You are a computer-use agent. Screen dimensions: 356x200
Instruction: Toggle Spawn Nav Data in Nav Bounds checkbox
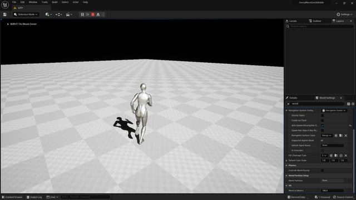click(x=323, y=131)
